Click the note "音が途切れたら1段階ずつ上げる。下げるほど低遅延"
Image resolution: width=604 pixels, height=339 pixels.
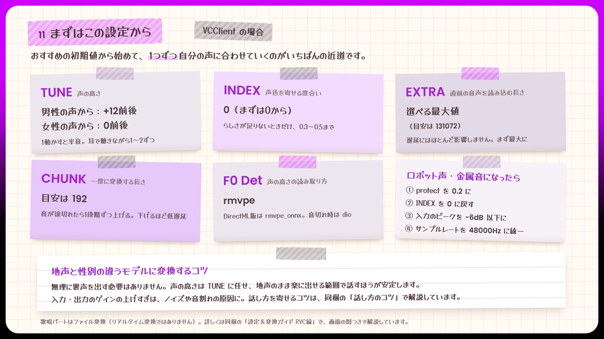point(114,215)
